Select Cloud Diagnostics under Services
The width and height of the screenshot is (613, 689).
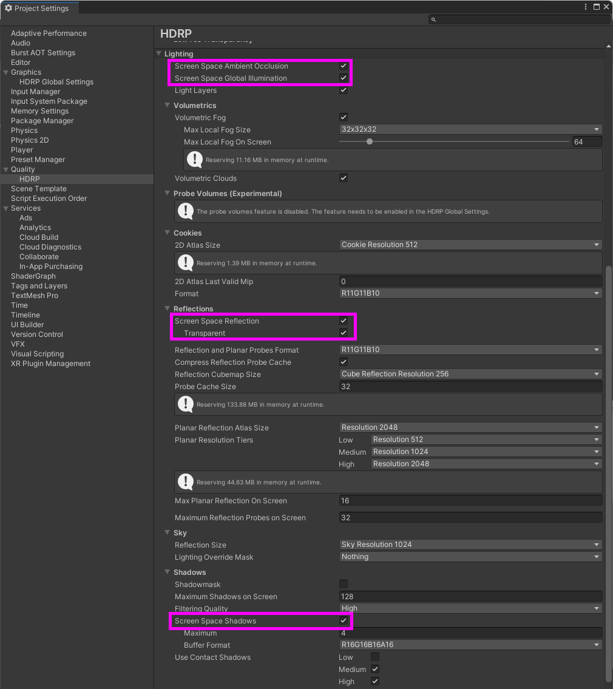point(50,247)
